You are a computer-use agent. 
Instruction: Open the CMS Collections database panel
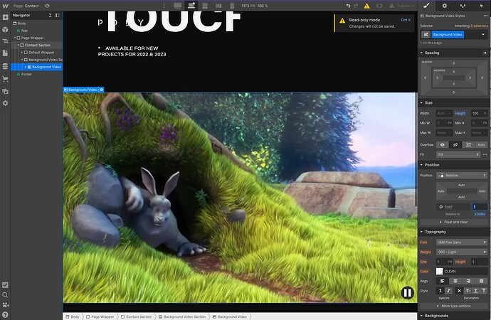(x=5, y=66)
